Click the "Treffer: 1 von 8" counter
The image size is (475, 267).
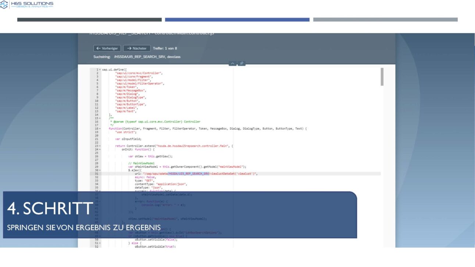(165, 48)
